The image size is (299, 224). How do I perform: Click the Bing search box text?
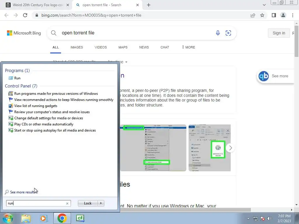pos(78,33)
